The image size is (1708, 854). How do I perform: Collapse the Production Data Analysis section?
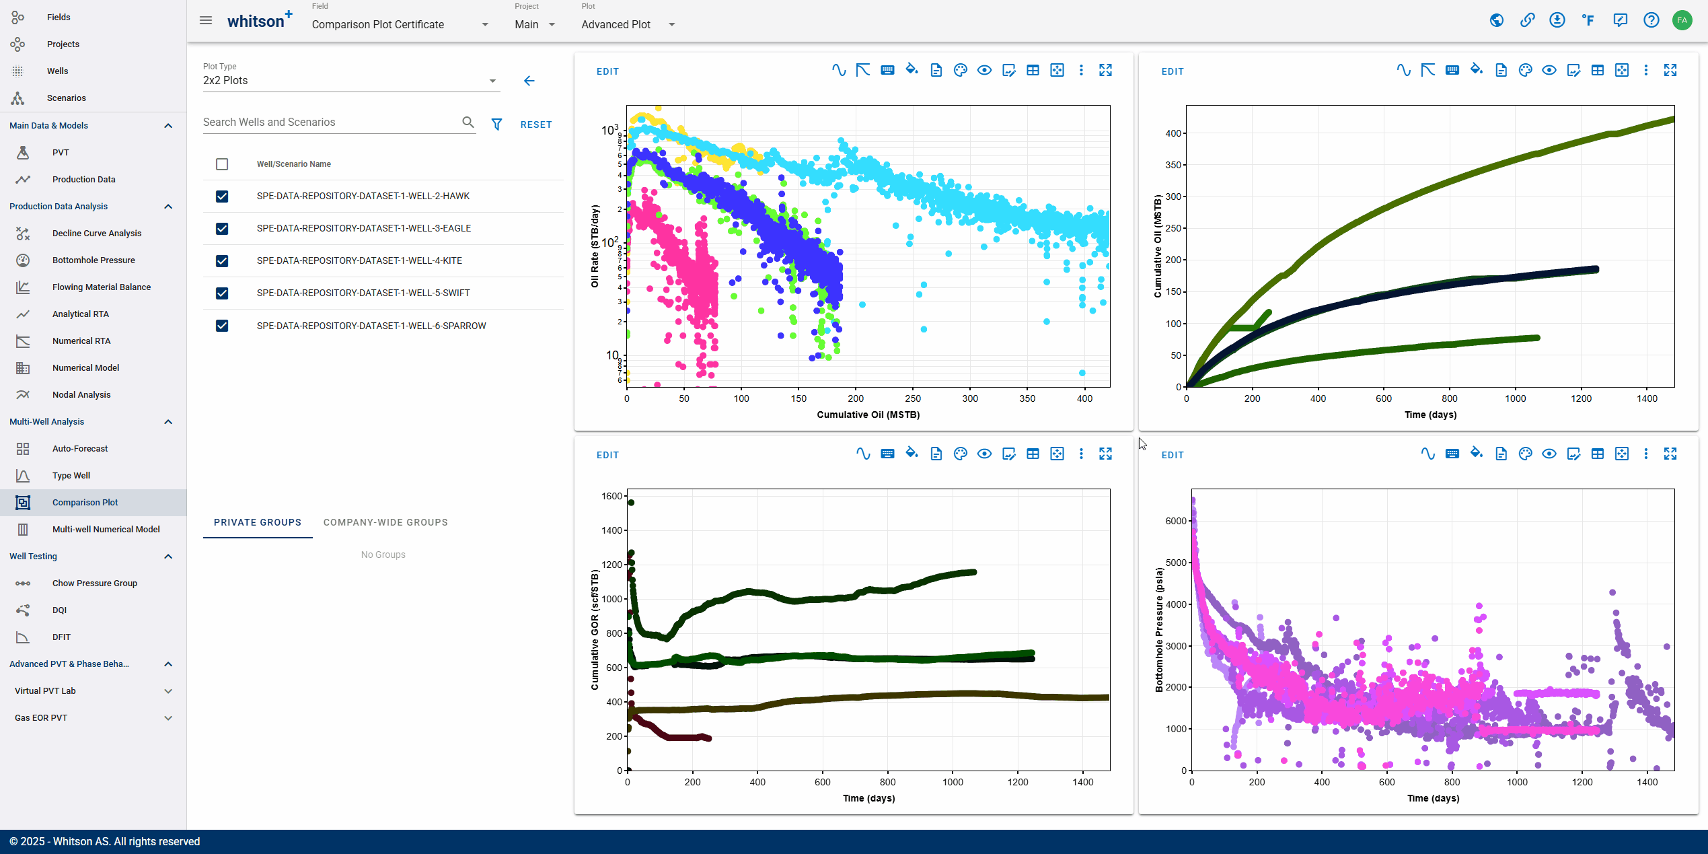point(168,207)
